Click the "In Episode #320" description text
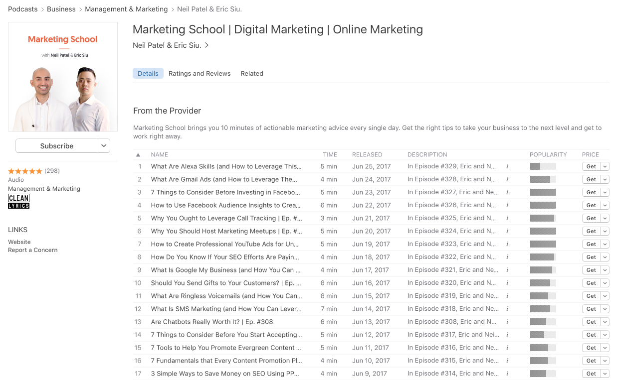 pyautogui.click(x=452, y=283)
